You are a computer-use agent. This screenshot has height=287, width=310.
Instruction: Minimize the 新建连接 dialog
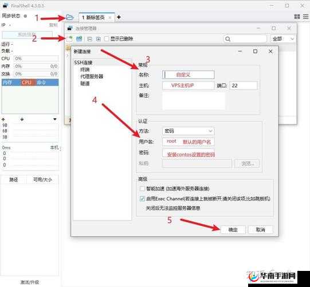click(x=240, y=52)
